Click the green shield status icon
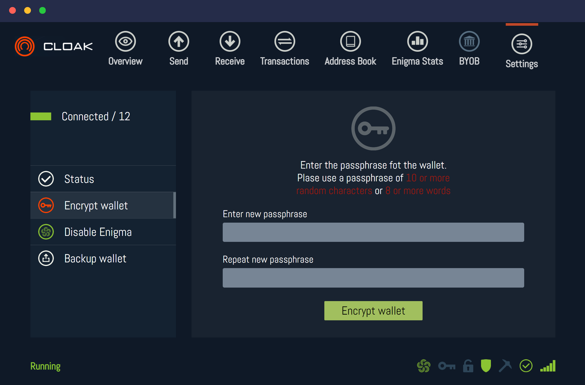The image size is (585, 385). [486, 366]
